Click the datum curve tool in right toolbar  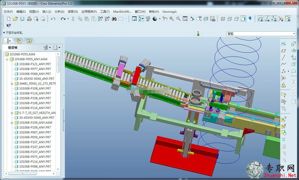284,64
